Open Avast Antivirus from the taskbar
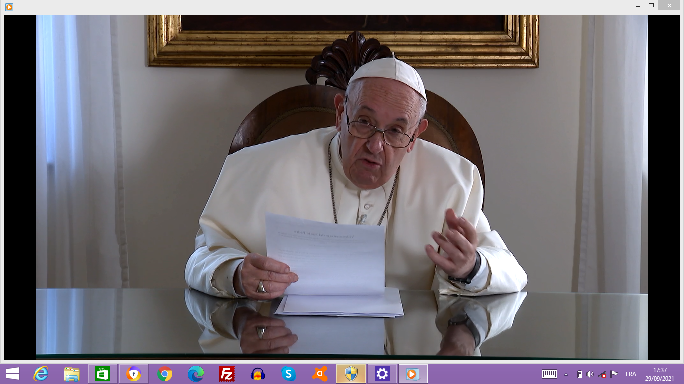 coord(320,374)
